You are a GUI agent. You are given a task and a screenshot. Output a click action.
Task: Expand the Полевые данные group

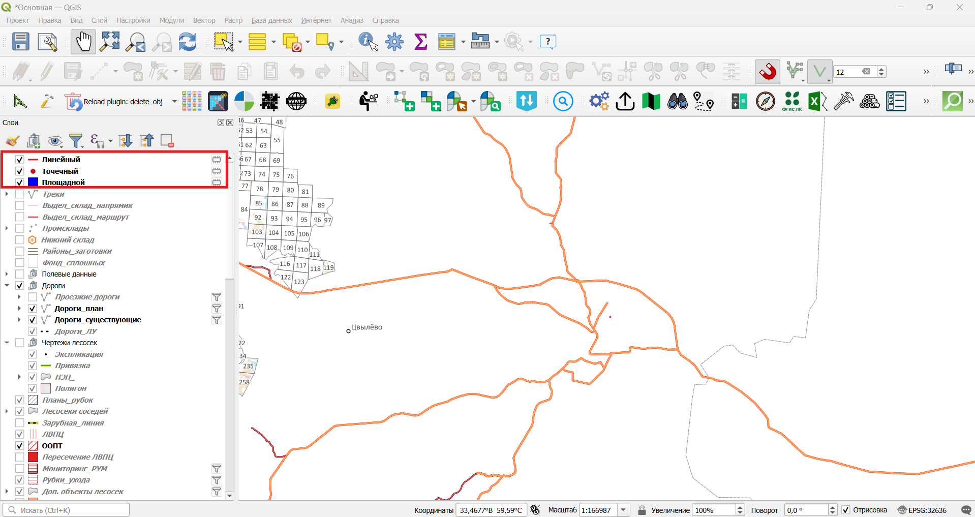pyautogui.click(x=7, y=274)
